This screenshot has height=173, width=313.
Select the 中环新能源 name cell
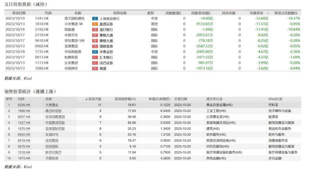pos(73,52)
